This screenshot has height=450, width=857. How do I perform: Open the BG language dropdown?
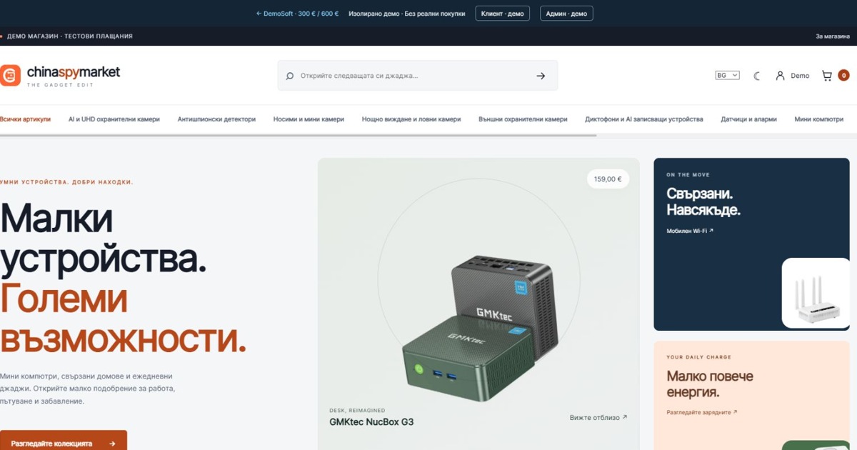728,75
